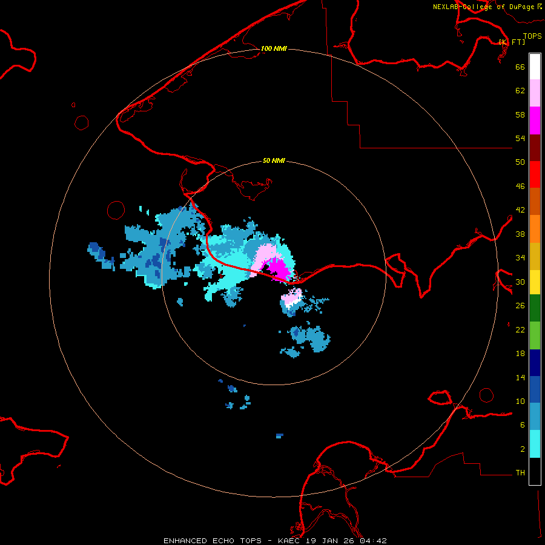Click the TOPS legend title
This screenshot has height=545, width=545.
point(532,36)
